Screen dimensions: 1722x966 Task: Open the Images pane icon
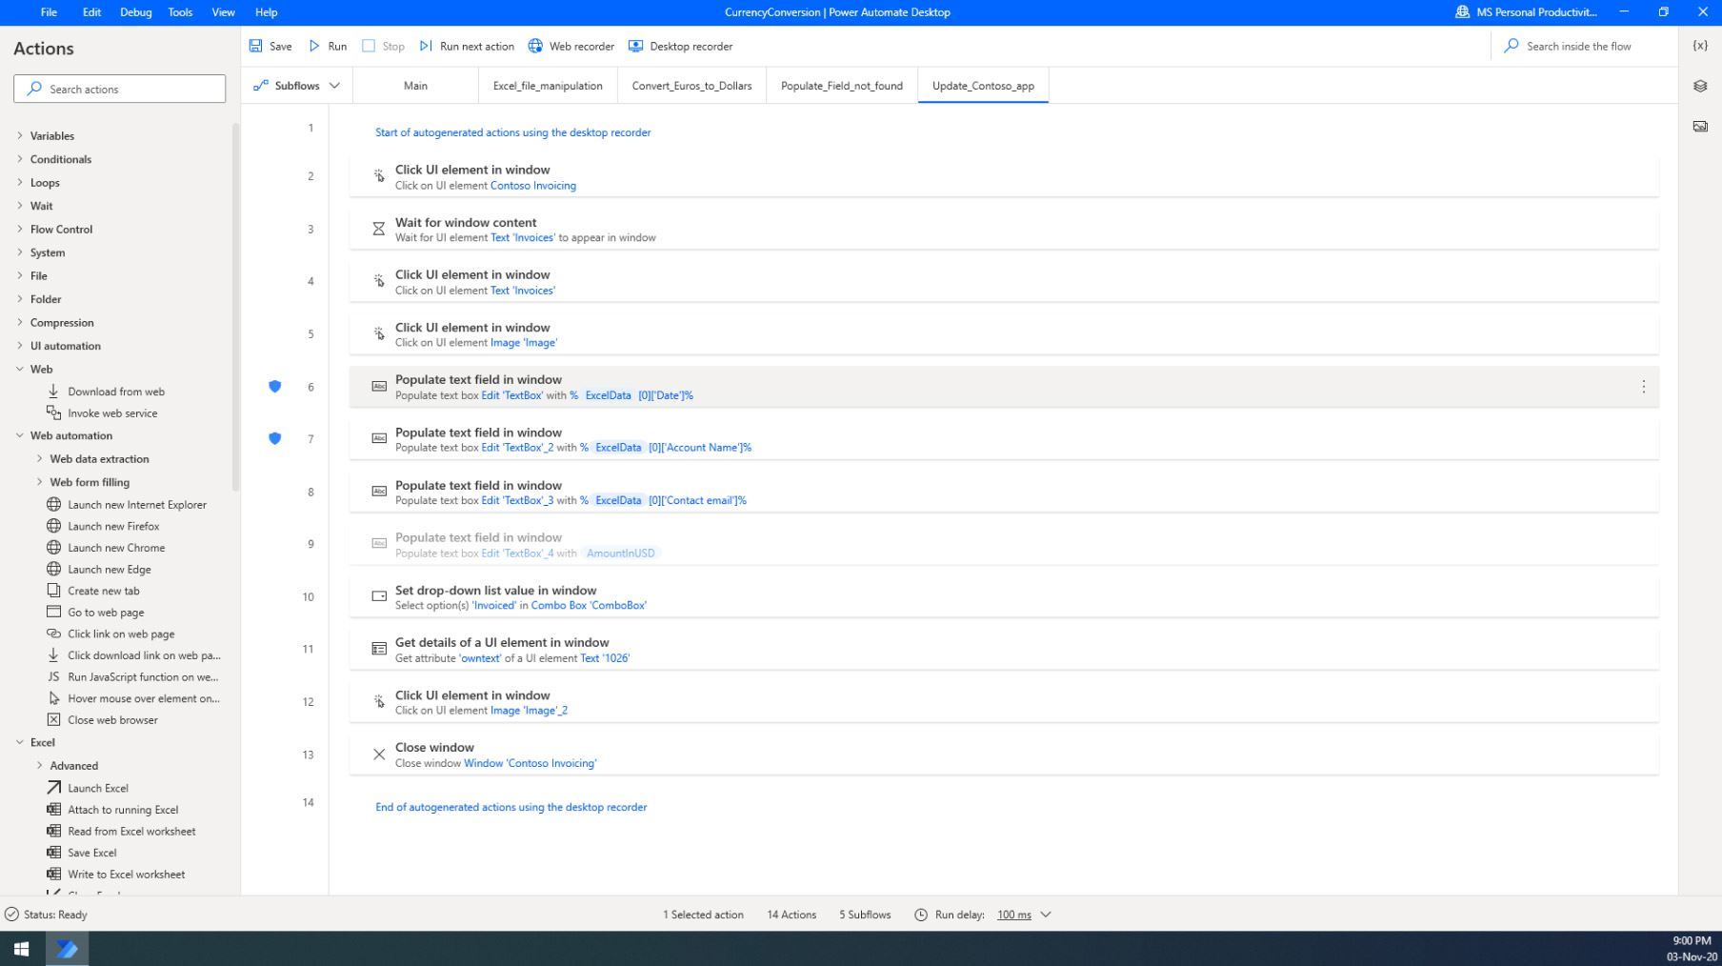click(x=1700, y=127)
